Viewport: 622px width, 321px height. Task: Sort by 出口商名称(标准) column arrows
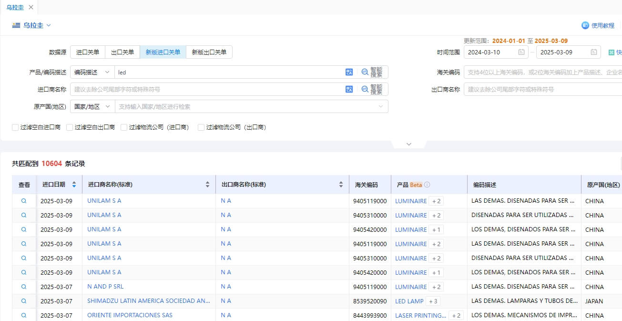pos(341,185)
